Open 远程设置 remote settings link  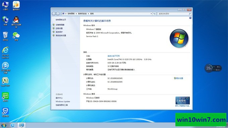click(x=59, y=28)
